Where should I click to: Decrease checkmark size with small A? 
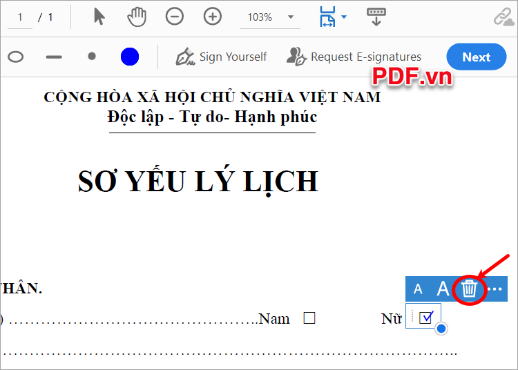coord(418,289)
